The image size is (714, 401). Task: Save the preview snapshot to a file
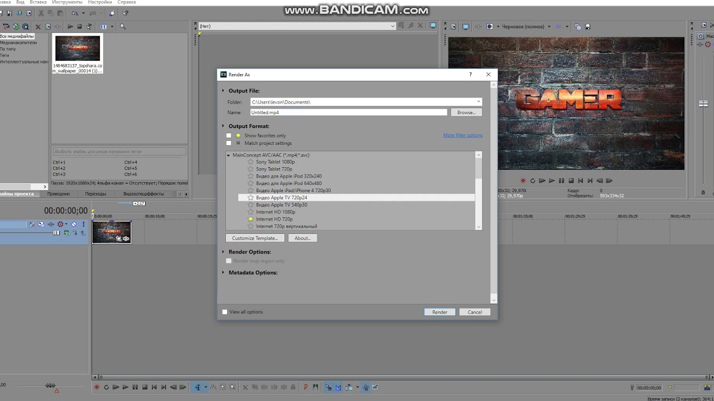point(587,26)
